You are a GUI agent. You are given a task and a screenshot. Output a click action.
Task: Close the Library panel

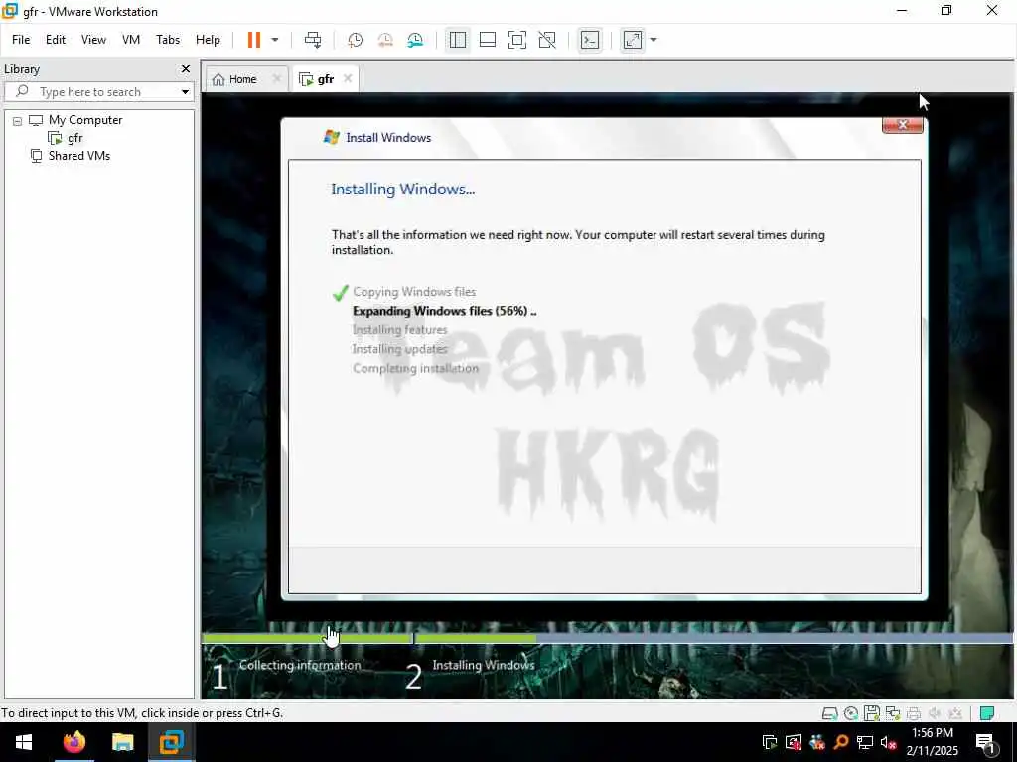[x=186, y=69]
